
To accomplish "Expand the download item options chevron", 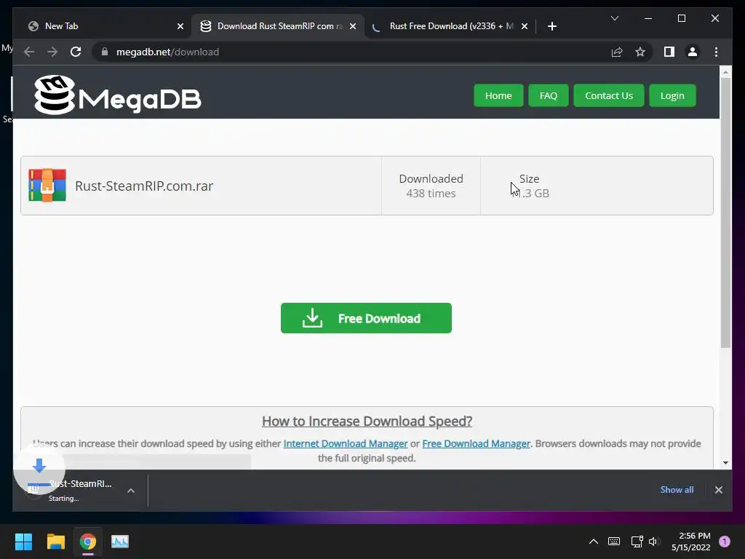I will coord(131,491).
